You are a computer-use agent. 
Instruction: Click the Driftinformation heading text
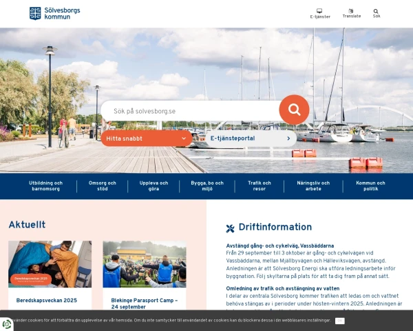click(x=275, y=227)
